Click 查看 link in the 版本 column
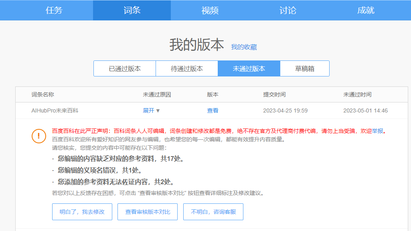 pos(213,110)
